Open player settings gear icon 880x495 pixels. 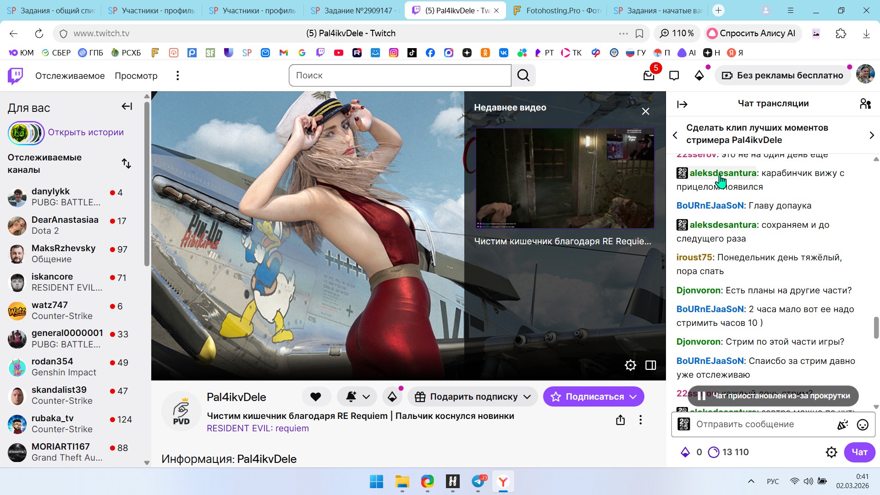pos(631,365)
